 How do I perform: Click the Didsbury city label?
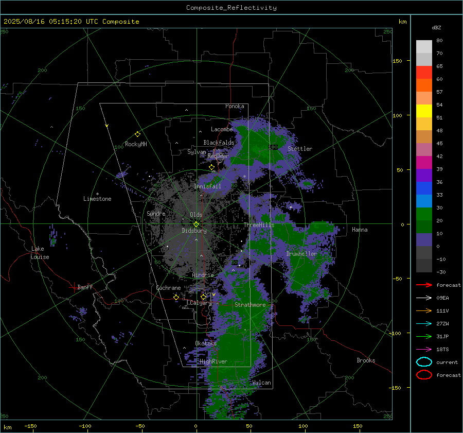194,231
